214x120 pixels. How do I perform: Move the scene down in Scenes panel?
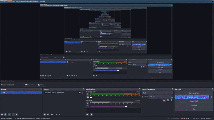pyautogui.click(x=17, y=115)
